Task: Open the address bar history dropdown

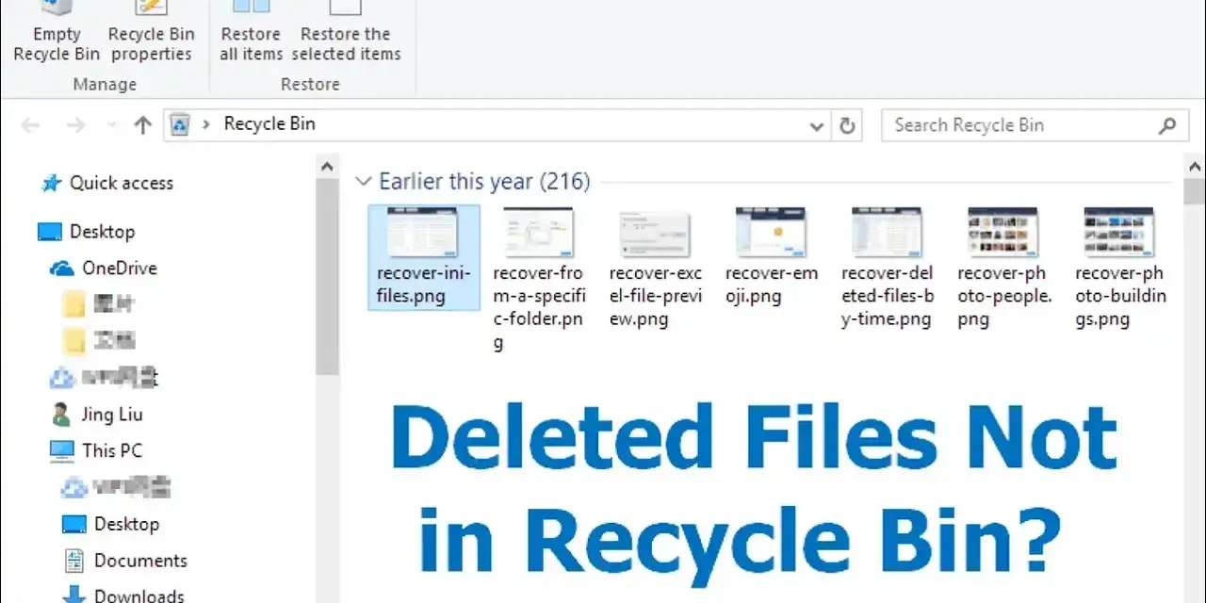Action: (x=817, y=125)
